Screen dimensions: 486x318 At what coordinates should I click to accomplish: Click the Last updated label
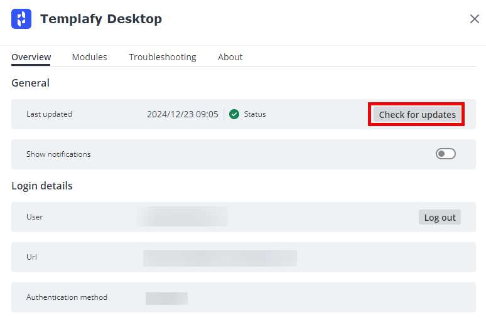click(x=49, y=114)
